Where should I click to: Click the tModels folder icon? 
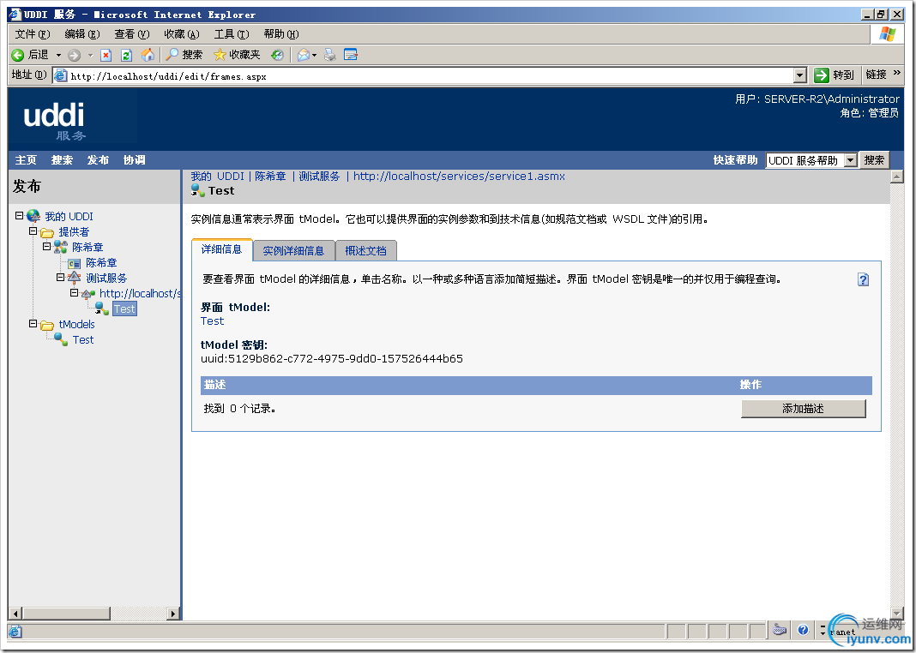(x=47, y=325)
